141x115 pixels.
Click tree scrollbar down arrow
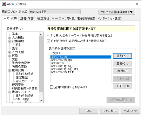(41, 100)
